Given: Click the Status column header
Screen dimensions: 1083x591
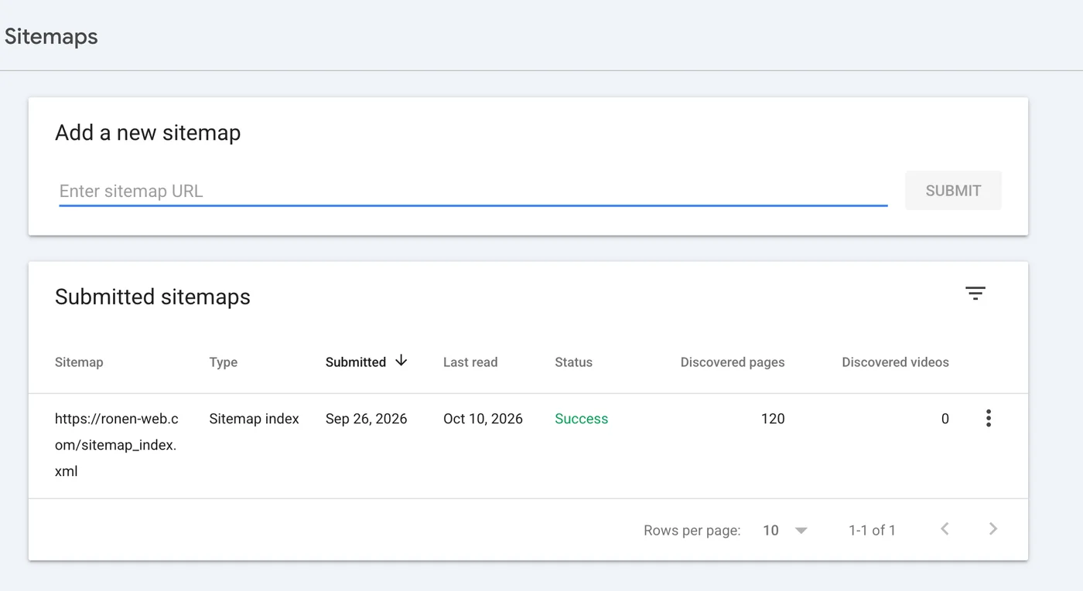Looking at the screenshot, I should tap(573, 362).
